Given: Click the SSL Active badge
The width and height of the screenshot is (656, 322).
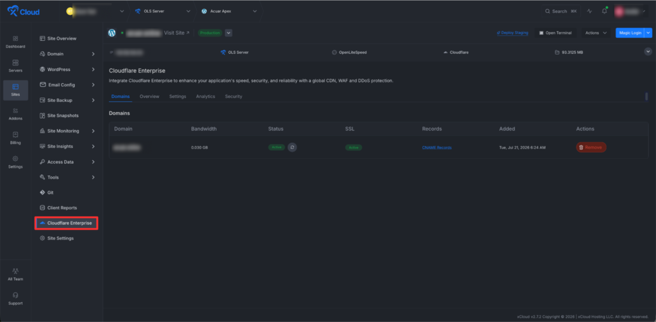Looking at the screenshot, I should point(354,148).
